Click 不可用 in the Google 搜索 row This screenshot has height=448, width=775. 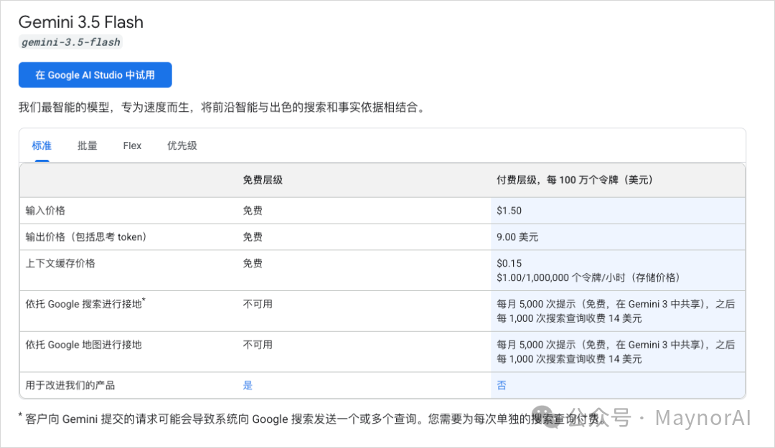[x=258, y=304]
